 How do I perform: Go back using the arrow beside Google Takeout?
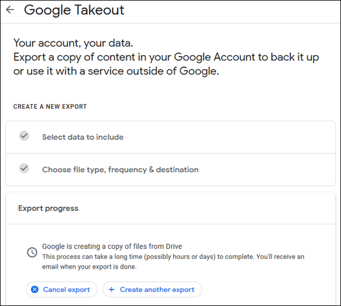tap(10, 10)
